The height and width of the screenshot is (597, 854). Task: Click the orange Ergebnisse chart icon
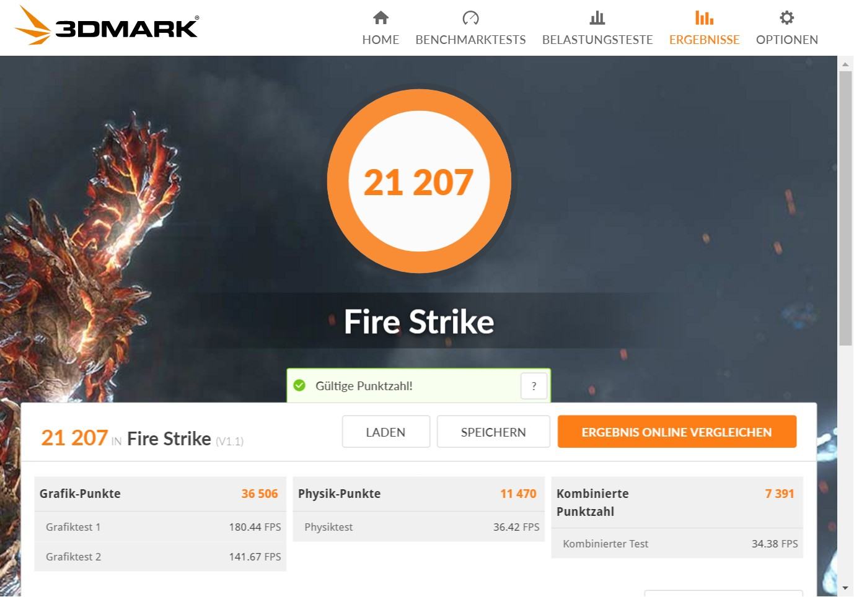[704, 17]
